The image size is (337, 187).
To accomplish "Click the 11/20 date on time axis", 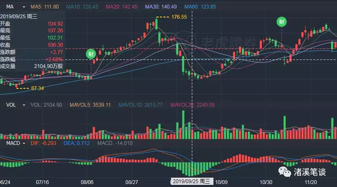I will pyautogui.click(x=310, y=182).
